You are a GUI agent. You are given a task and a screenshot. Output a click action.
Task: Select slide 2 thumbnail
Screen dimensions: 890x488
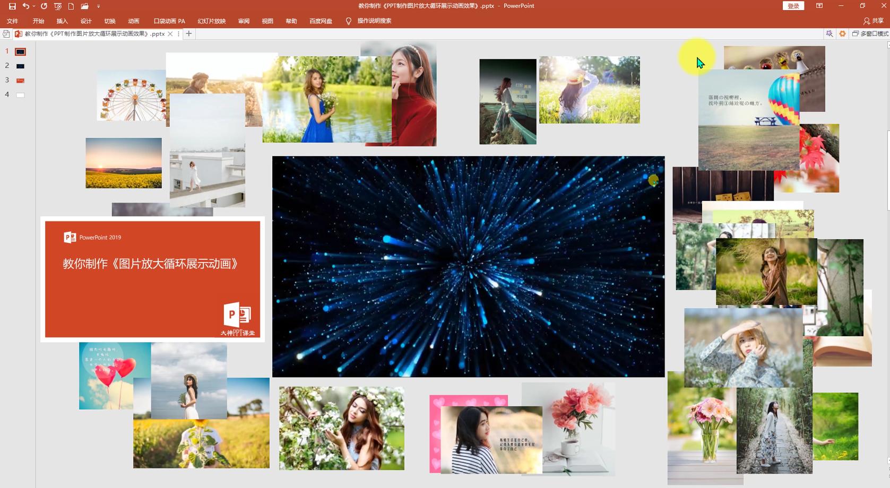click(x=20, y=66)
